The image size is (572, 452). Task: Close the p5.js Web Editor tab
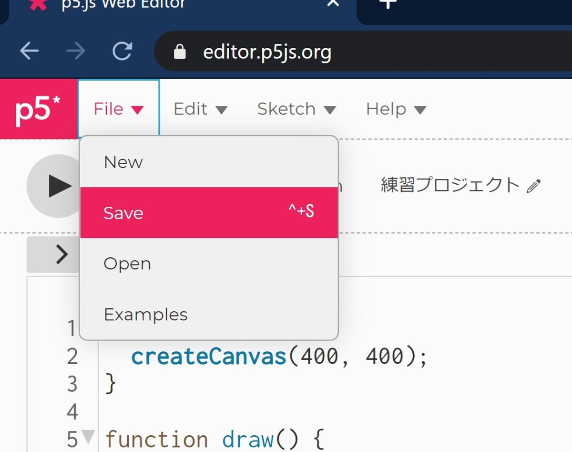coord(334,3)
